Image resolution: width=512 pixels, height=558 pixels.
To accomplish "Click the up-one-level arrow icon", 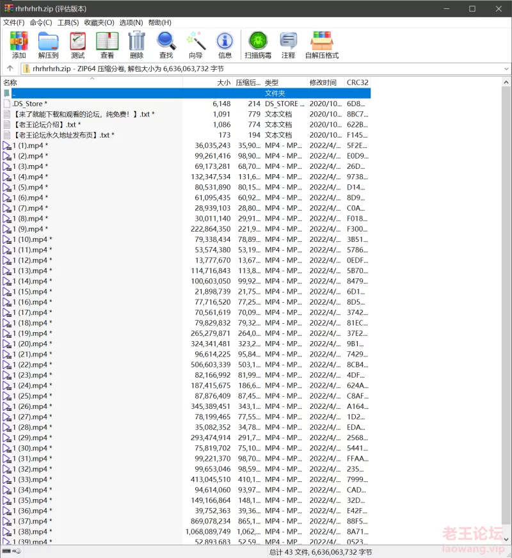I will click(x=10, y=68).
